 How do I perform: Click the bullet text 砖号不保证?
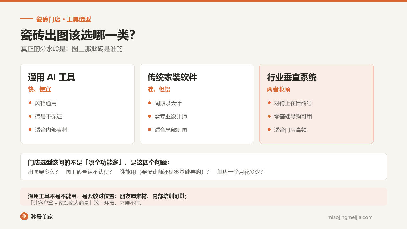pos(48,117)
